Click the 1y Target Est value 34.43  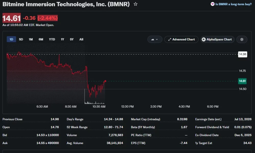[247, 143]
